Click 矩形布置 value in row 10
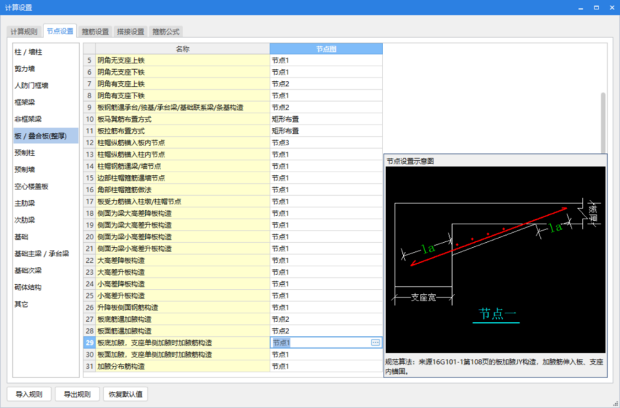This screenshot has height=408, width=620. (326, 119)
